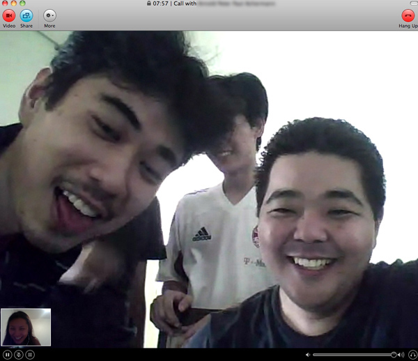
Task: Open the dial pad icon
Action: click(x=30, y=355)
